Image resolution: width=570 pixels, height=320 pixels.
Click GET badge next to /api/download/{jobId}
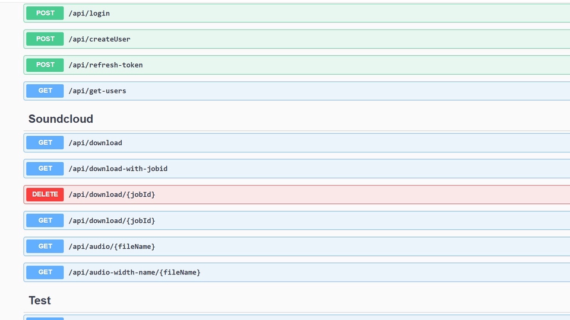(x=45, y=220)
